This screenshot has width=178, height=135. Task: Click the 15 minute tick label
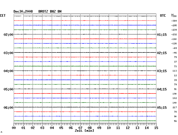[156, 128]
